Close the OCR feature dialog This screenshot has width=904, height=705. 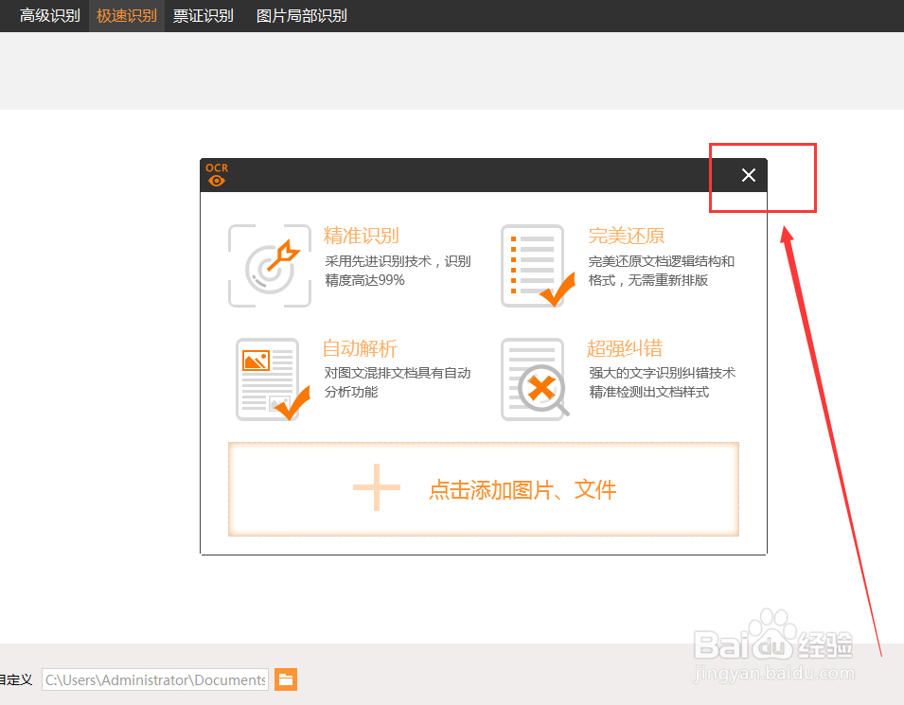pos(748,175)
